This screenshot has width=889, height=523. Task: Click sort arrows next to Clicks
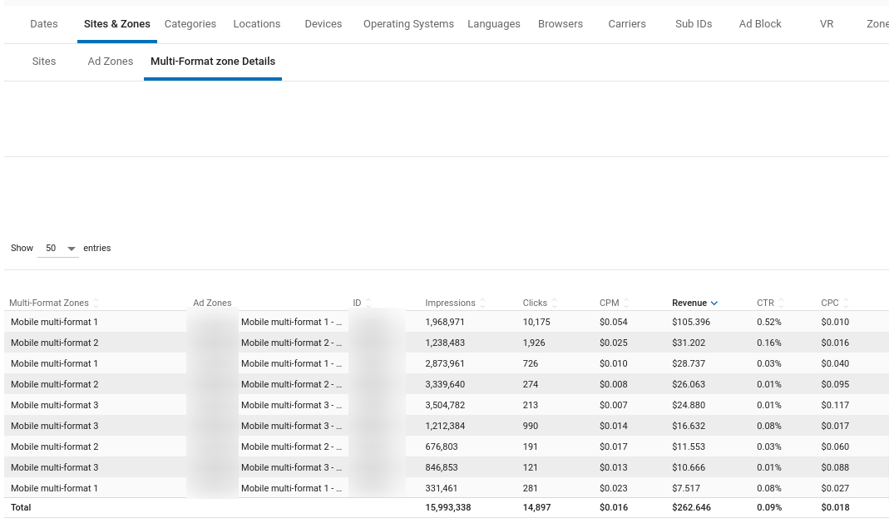555,303
